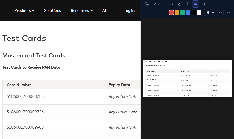234x139 pixels.
Task: Select the rectangle shape tool
Action: (x=163, y=4)
